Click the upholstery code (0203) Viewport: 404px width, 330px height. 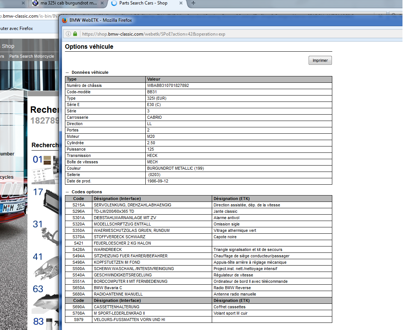[x=154, y=175]
